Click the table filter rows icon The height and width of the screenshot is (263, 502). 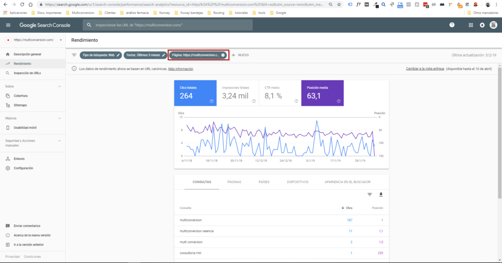click(370, 194)
